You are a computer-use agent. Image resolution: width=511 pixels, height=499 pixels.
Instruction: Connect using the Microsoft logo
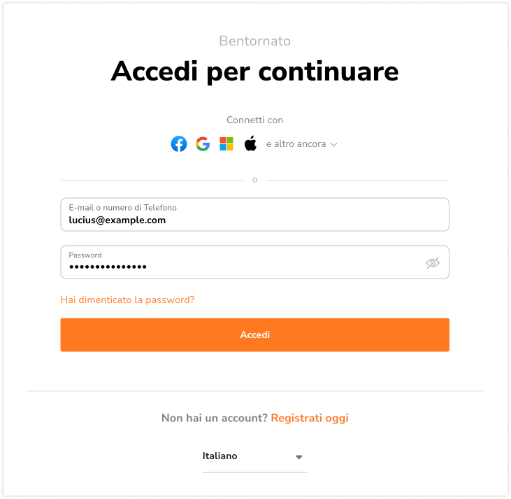(x=226, y=144)
